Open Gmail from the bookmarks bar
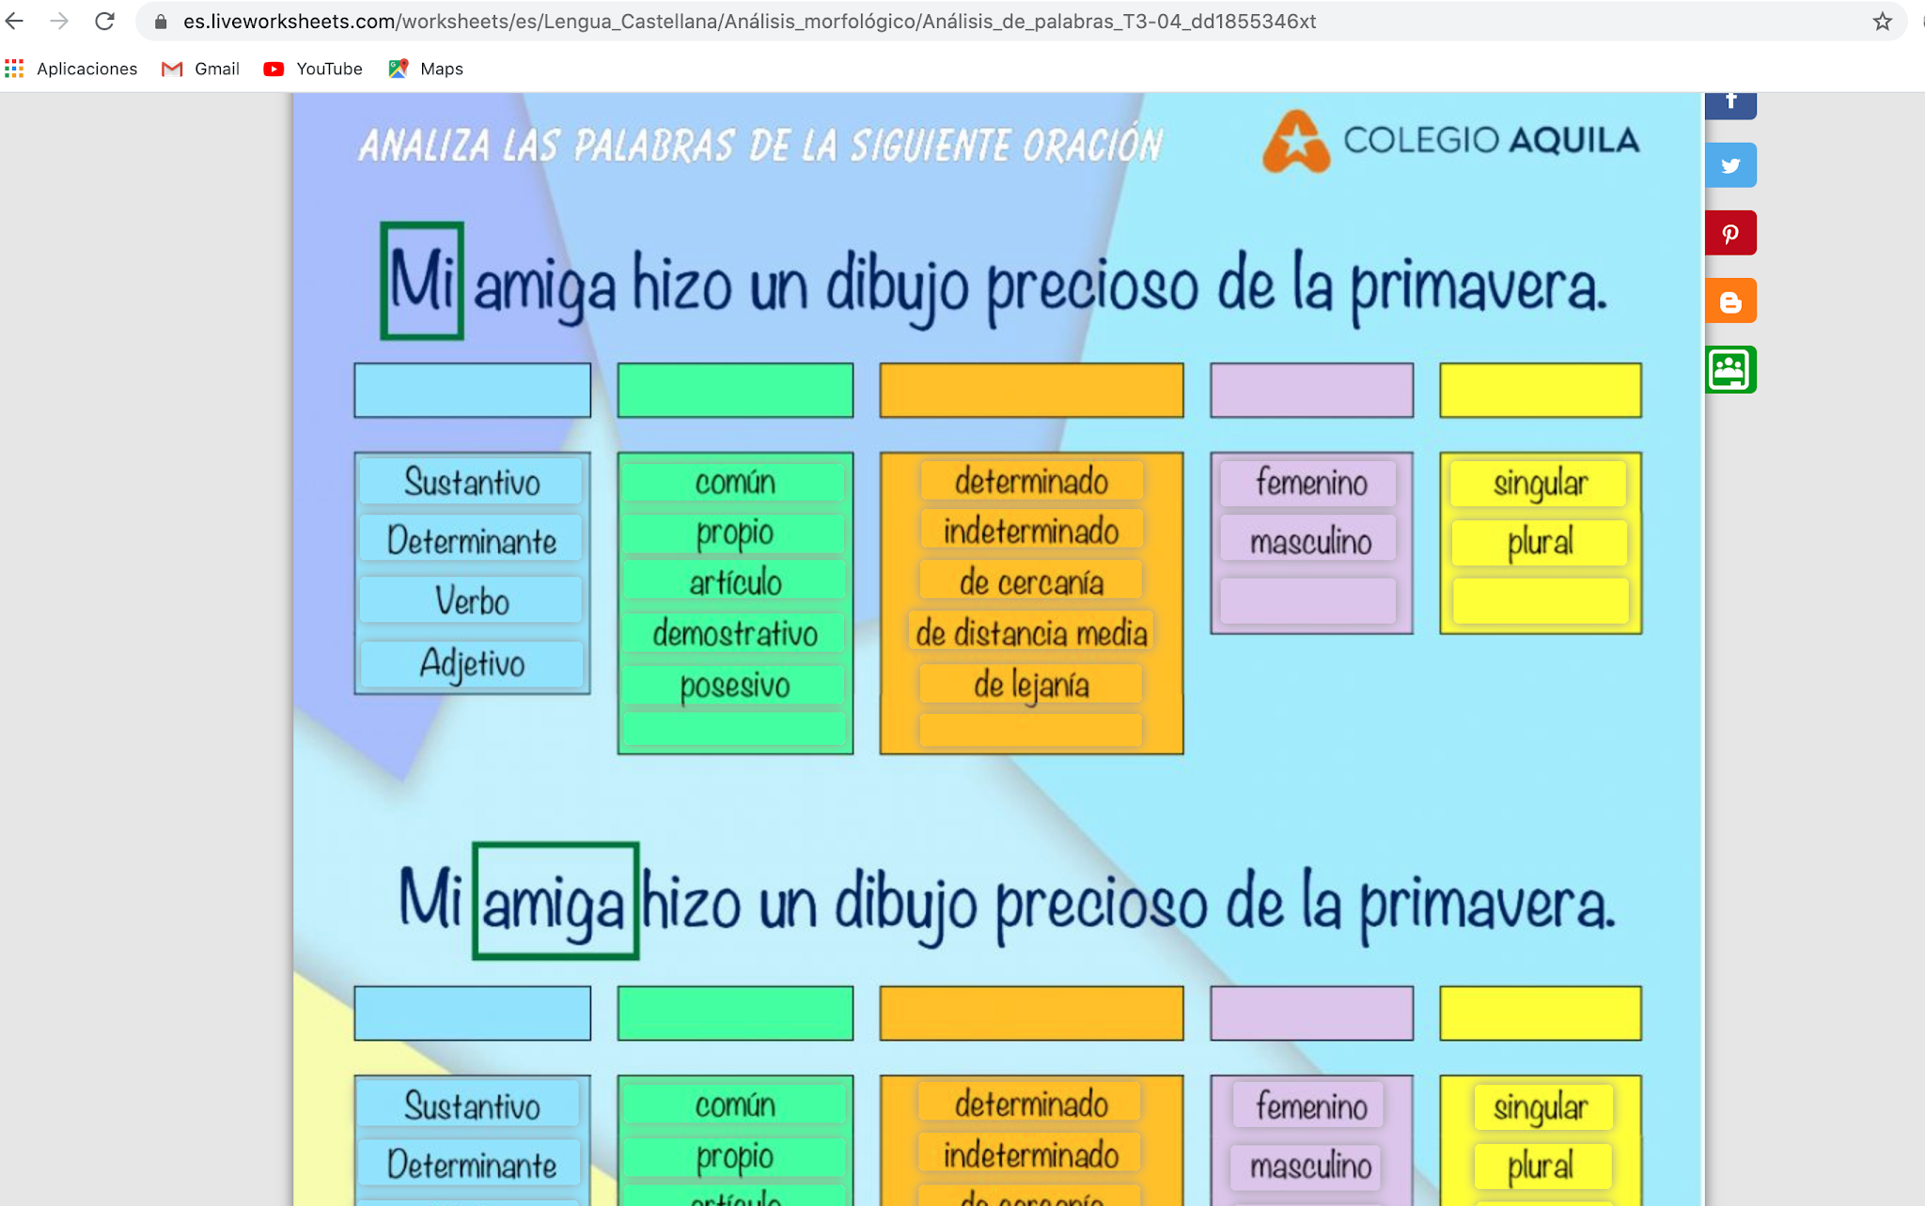The height and width of the screenshot is (1206, 1925). point(200,69)
